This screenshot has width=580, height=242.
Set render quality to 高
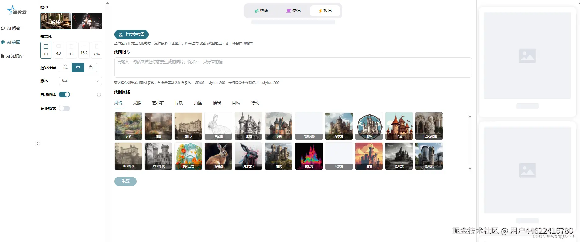(x=90, y=67)
